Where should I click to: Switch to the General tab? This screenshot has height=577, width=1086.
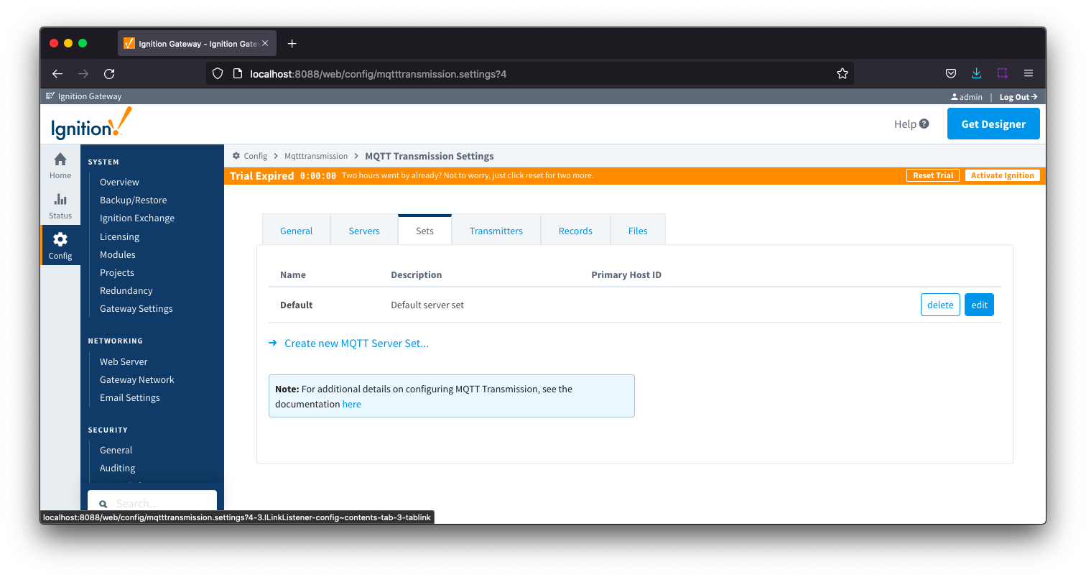[296, 231]
